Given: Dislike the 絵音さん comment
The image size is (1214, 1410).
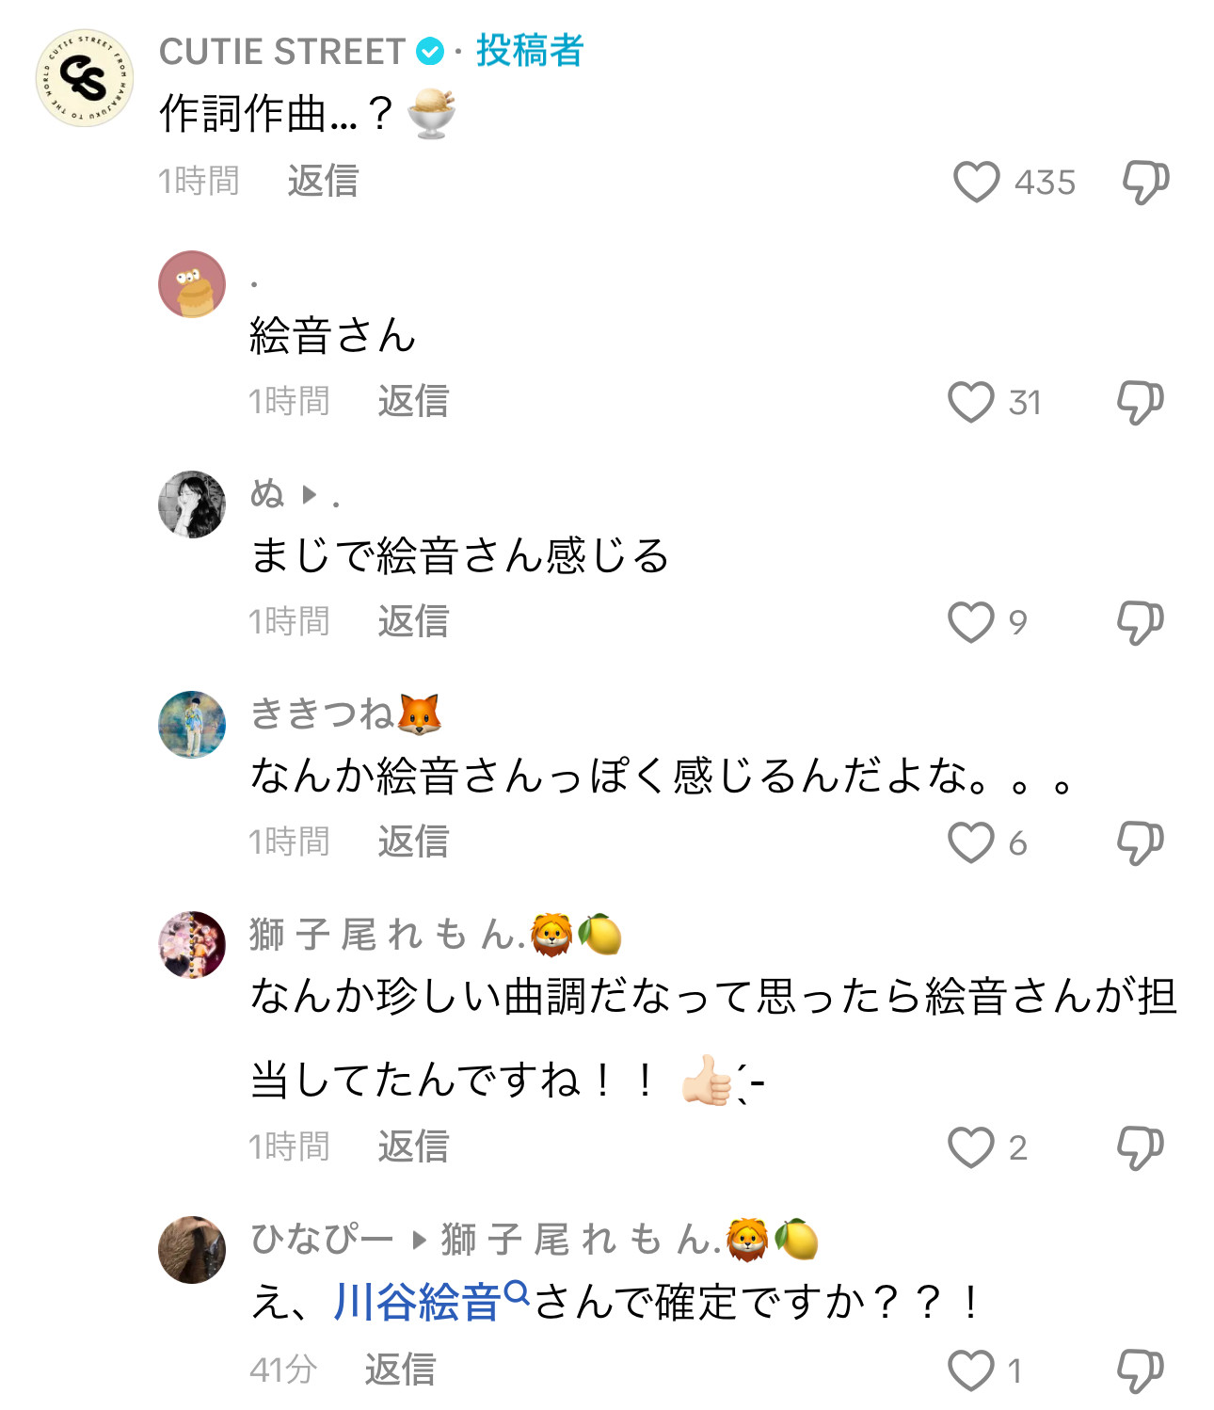Looking at the screenshot, I should [1140, 402].
